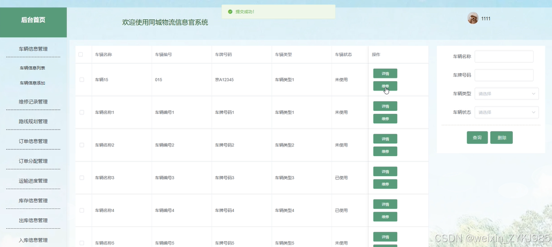Open the 车辆信息列表 submenu item

(x=32, y=68)
